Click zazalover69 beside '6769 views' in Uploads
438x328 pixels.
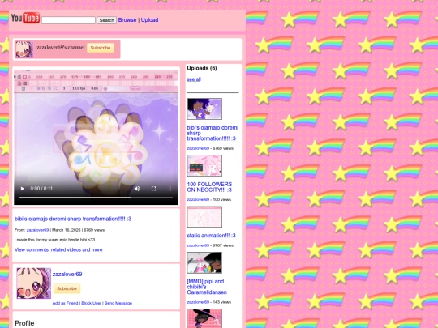click(198, 148)
